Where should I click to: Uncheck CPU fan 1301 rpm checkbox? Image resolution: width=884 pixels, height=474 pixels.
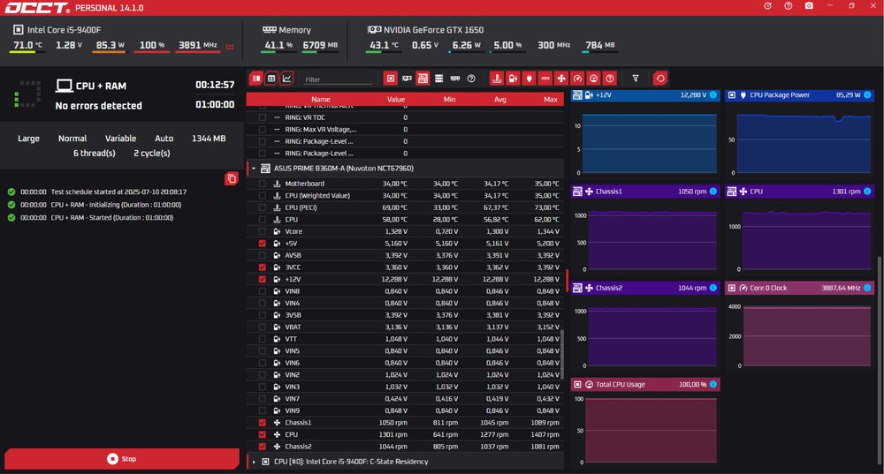[x=263, y=434]
